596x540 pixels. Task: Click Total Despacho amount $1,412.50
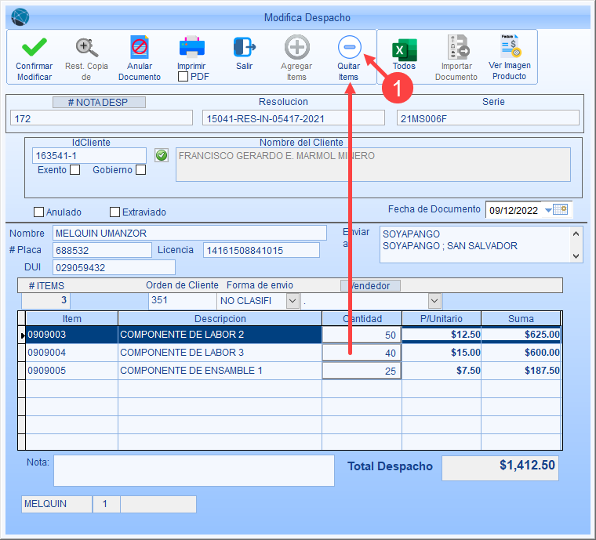point(500,468)
